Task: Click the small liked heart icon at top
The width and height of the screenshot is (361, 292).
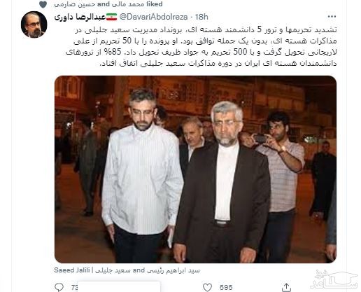Action: (x=43, y=4)
